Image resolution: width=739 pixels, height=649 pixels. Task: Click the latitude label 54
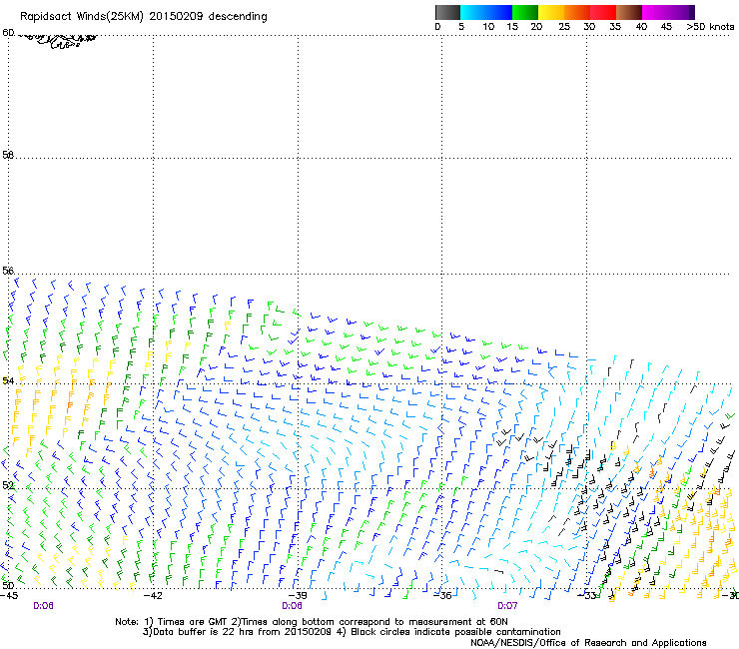click(x=8, y=380)
